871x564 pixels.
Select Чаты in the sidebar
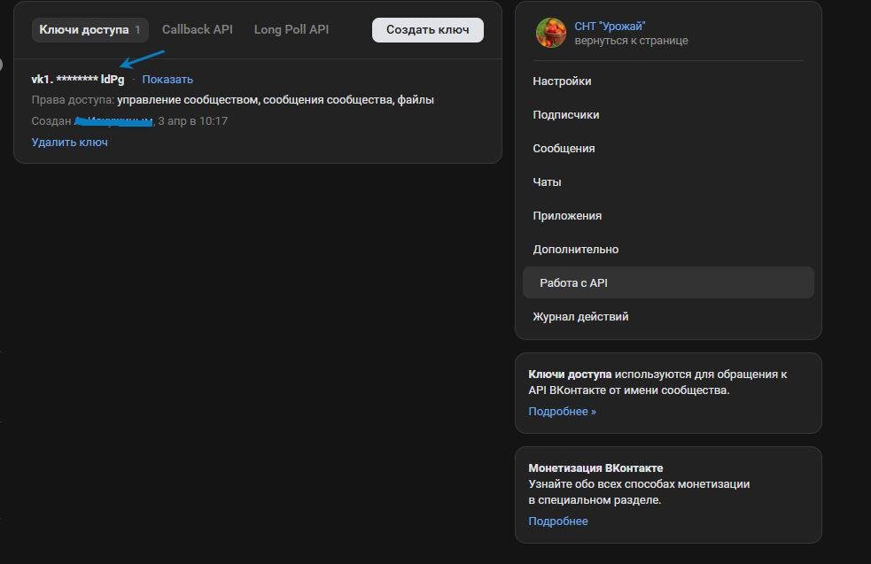(x=547, y=182)
